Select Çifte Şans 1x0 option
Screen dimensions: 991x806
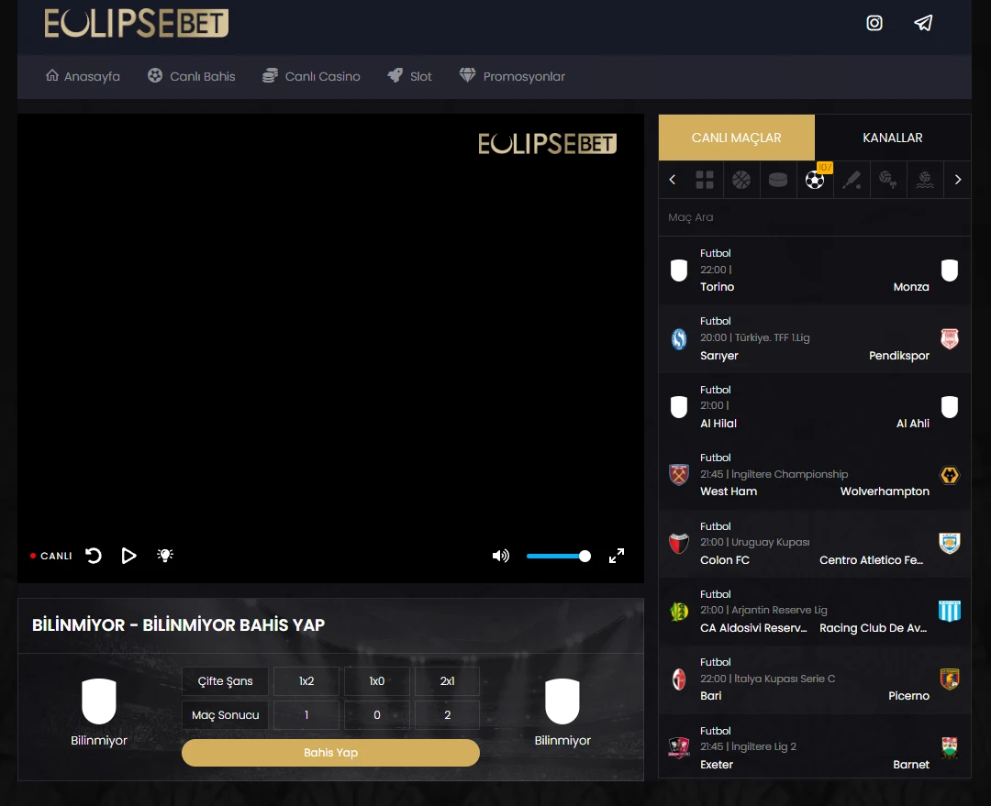coord(377,681)
